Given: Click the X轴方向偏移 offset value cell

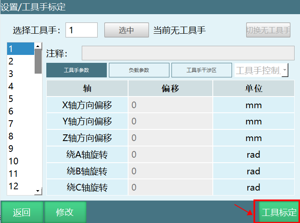Looking at the screenshot, I should [170, 105].
